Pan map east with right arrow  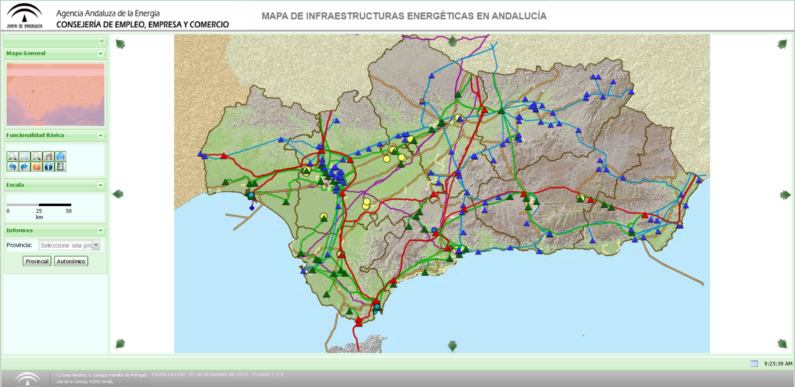coord(785,195)
